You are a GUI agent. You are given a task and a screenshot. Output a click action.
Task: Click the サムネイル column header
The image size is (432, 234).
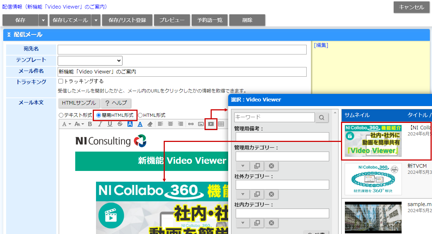click(x=357, y=115)
